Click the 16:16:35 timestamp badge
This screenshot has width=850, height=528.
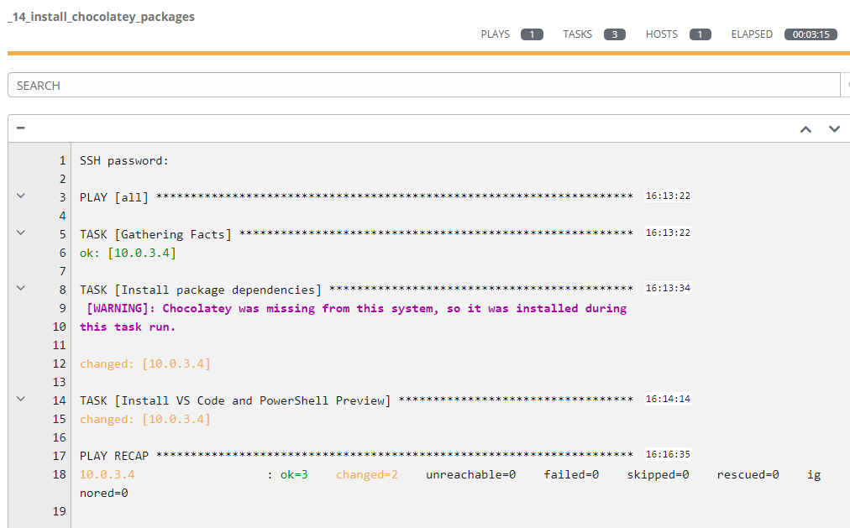[x=668, y=454]
